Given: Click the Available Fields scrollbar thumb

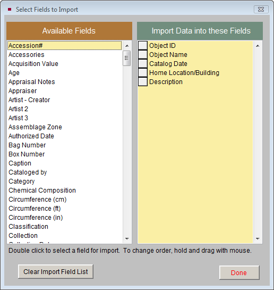Looking at the screenshot, I should coord(127,58).
